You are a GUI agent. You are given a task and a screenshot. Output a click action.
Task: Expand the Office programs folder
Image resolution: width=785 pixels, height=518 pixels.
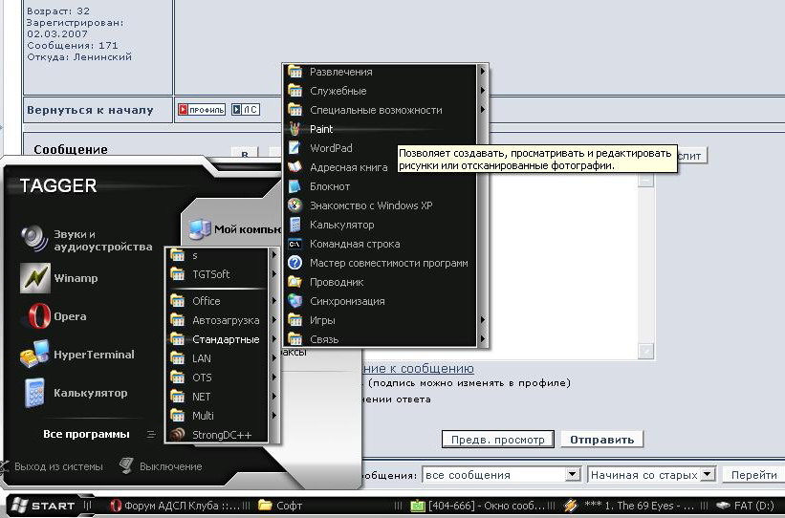click(223, 301)
